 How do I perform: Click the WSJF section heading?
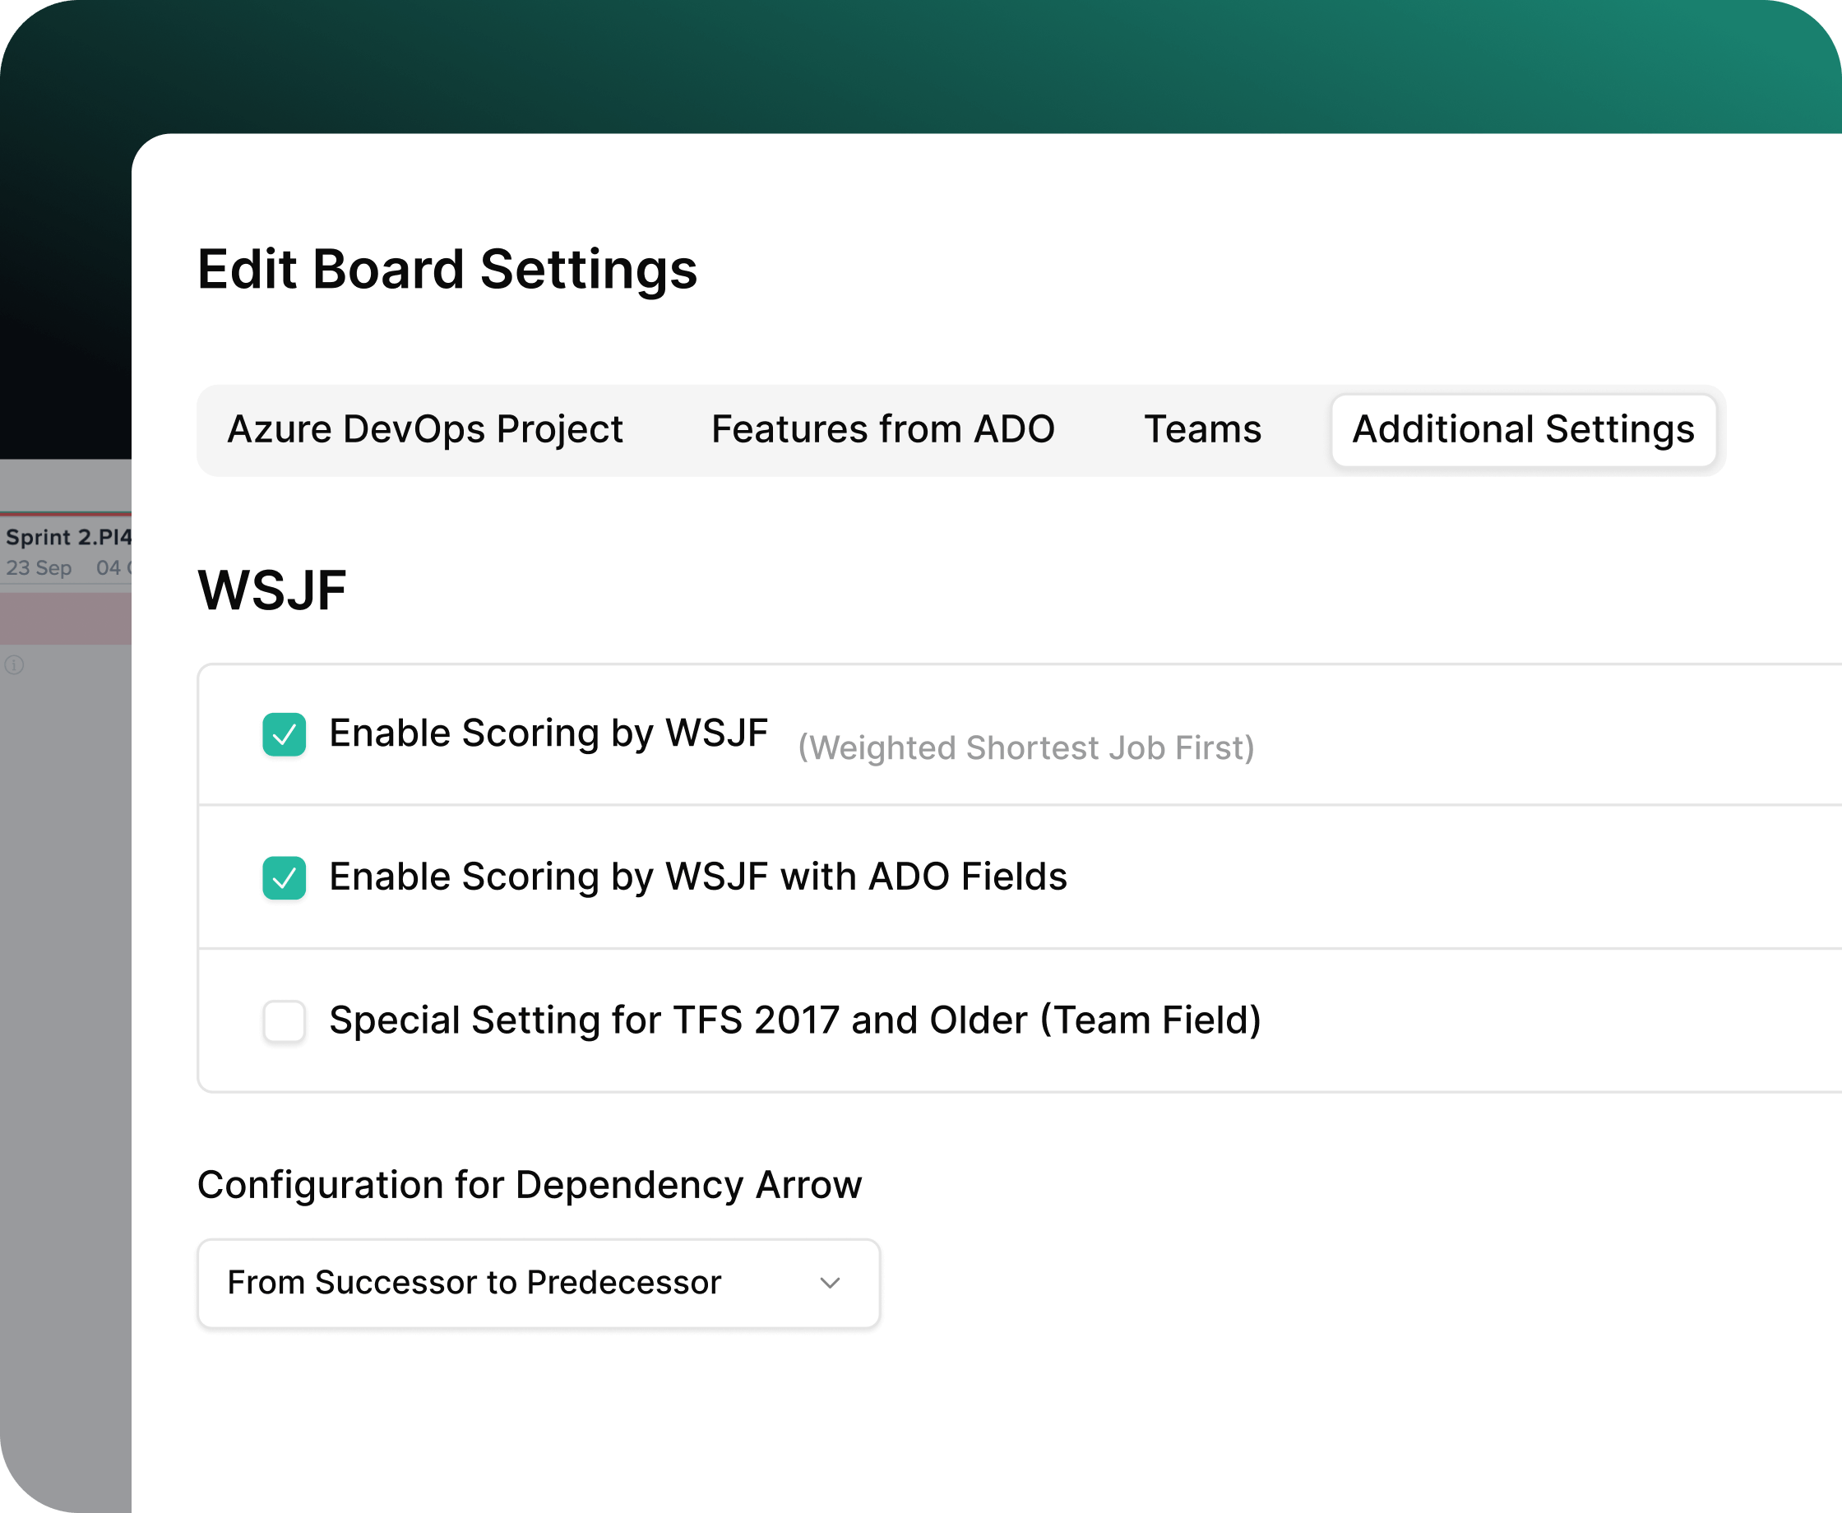coord(272,591)
